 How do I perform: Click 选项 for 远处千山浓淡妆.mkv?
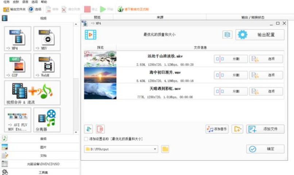[266, 59]
